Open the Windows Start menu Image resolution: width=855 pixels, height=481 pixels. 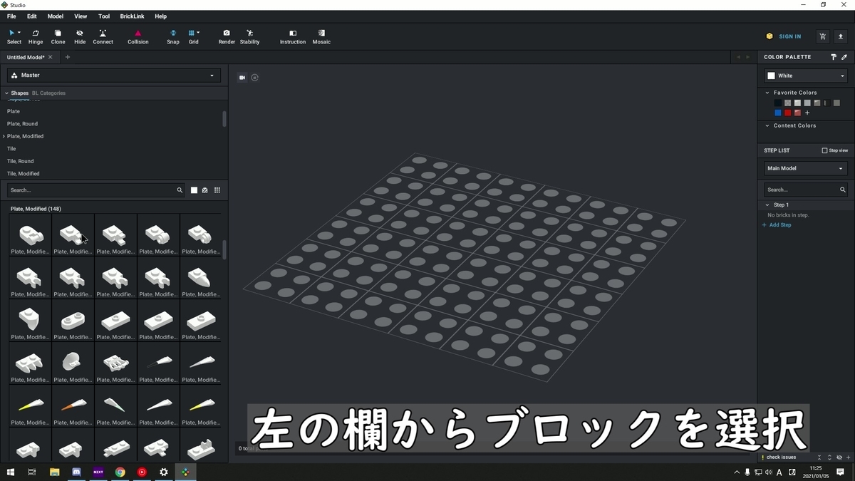[x=11, y=472]
